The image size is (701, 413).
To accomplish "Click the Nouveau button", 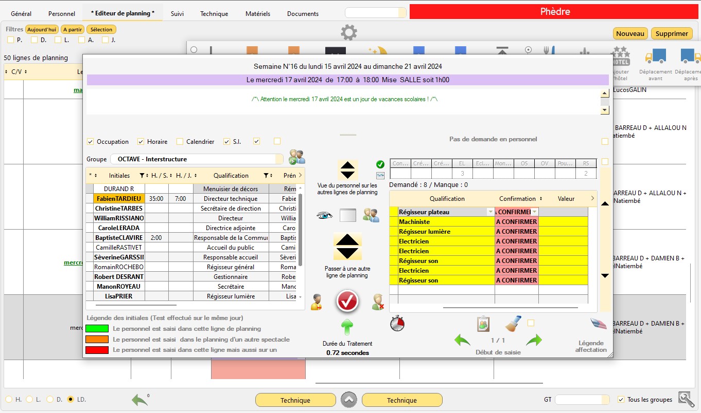I will click(630, 33).
